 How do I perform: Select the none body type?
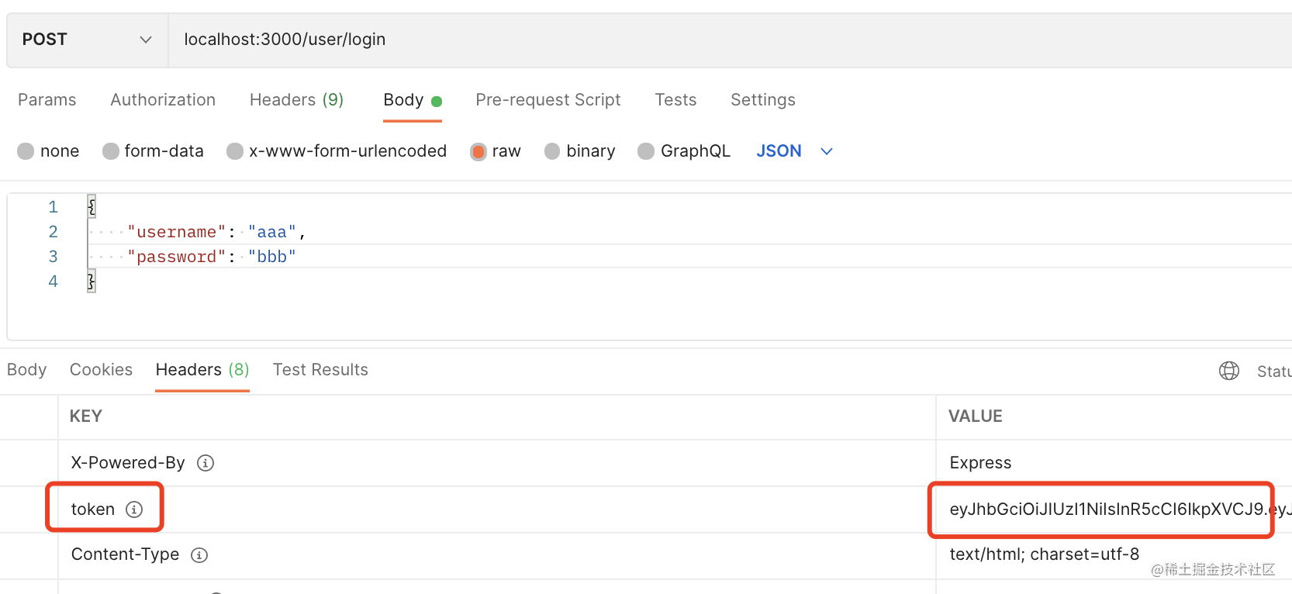[26, 151]
